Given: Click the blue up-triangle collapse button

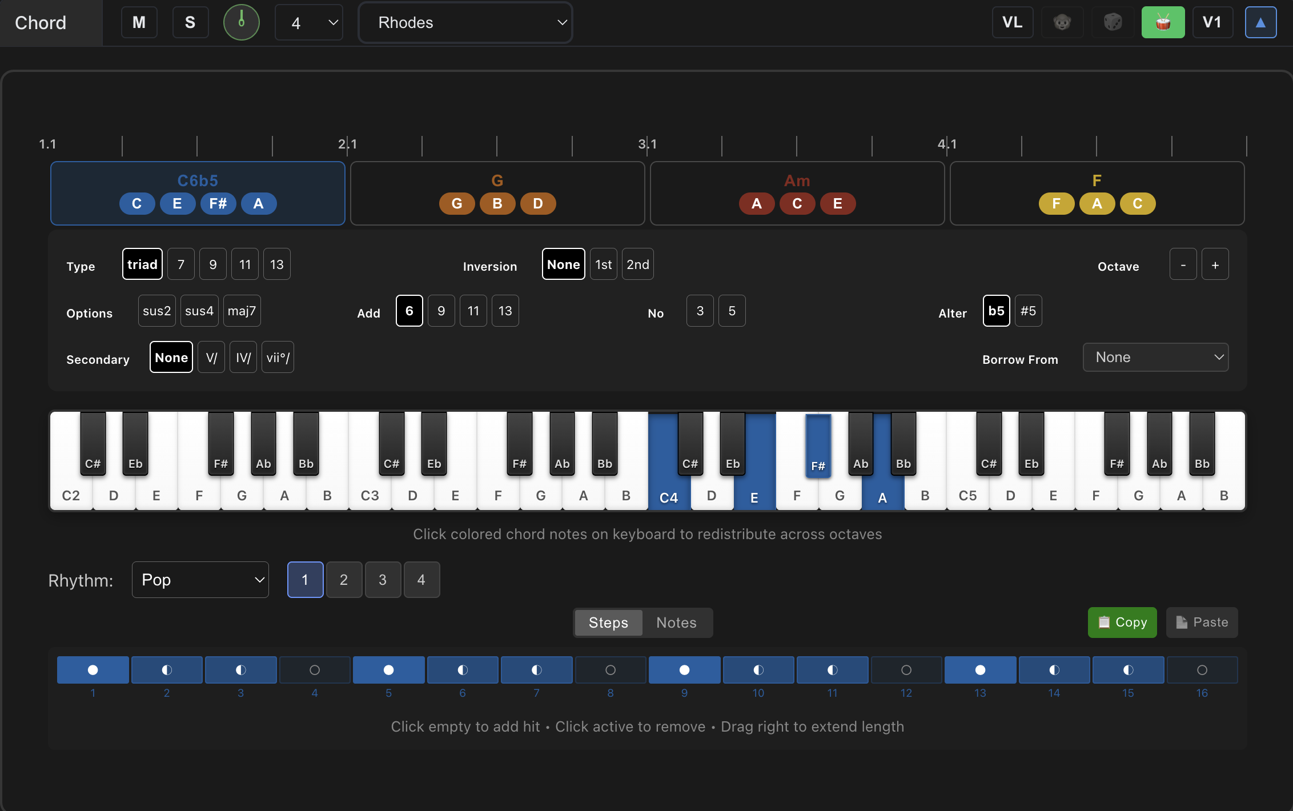Looking at the screenshot, I should coord(1260,22).
